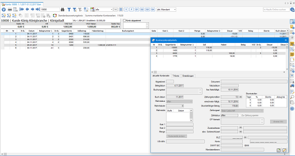Click the F toolbar button
Viewport: 295px width, 156px height.
click(131, 9)
